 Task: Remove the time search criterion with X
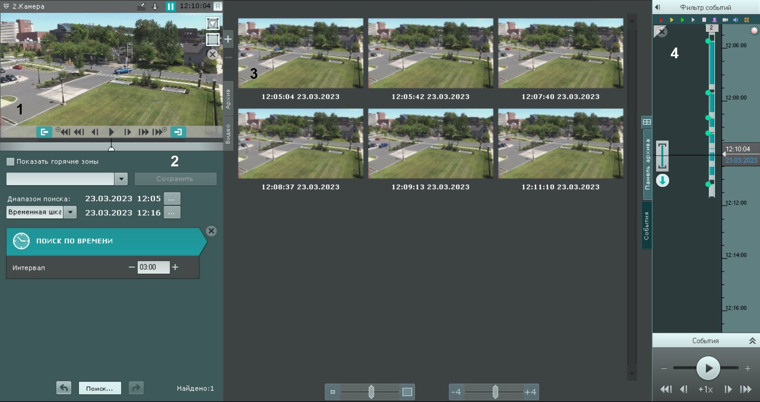[x=211, y=231]
